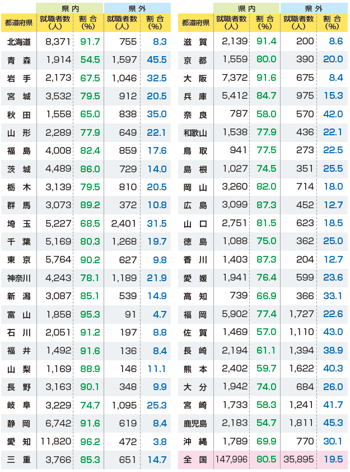The width and height of the screenshot is (350, 472).
Task: Click 神奈川's in-prefecture count 4,243
Action: pos(58,278)
